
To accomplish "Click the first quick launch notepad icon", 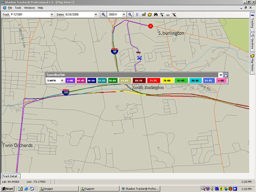I will 20,189.
